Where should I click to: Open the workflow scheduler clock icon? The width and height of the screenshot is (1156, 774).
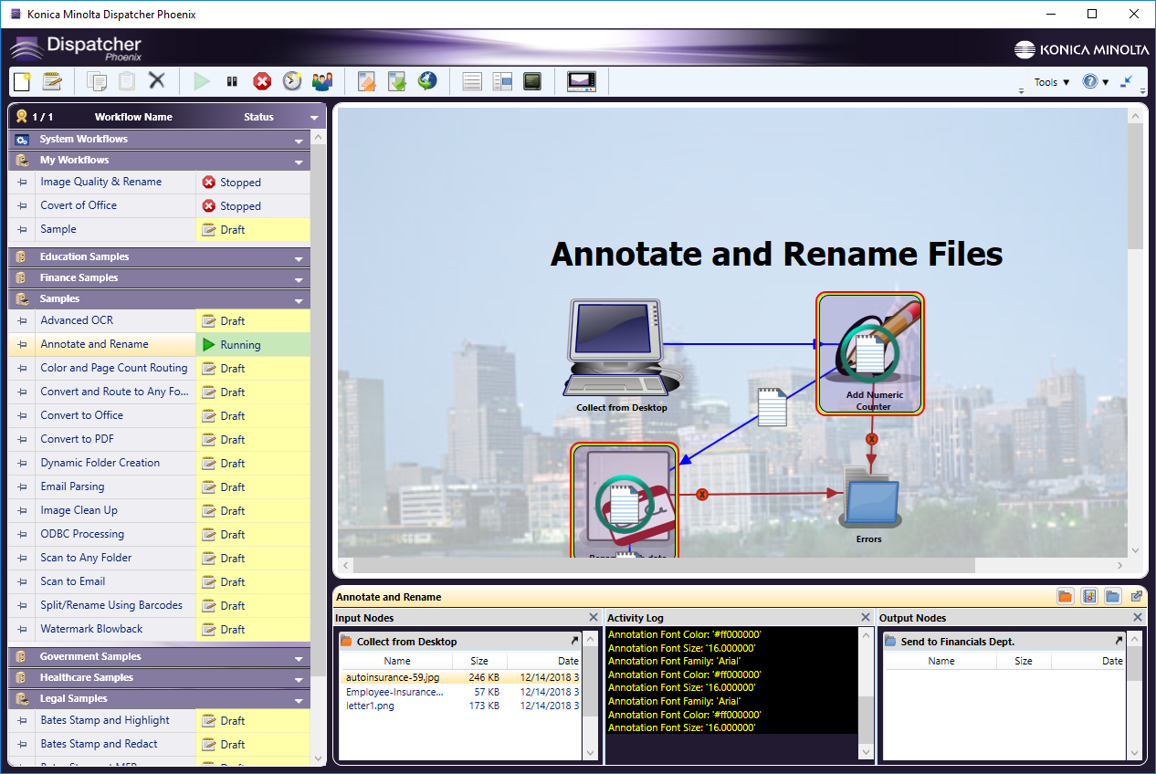click(x=292, y=81)
